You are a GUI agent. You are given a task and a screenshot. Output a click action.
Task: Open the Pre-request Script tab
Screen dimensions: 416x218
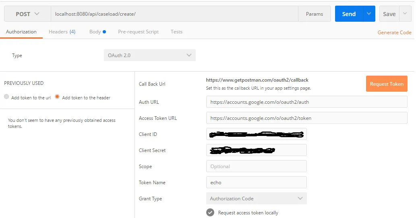tap(138, 32)
